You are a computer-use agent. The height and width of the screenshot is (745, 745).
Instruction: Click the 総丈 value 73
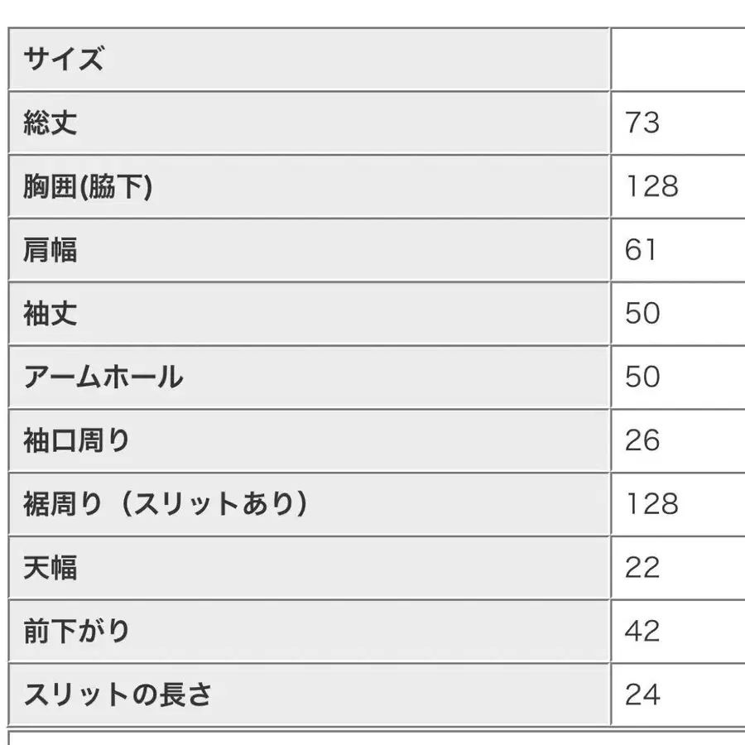tap(642, 123)
